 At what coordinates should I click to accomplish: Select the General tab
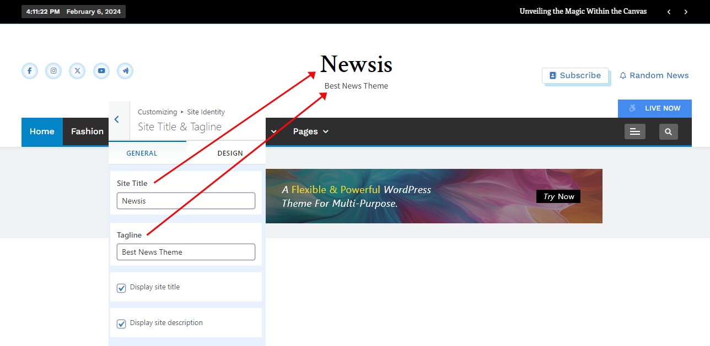142,153
